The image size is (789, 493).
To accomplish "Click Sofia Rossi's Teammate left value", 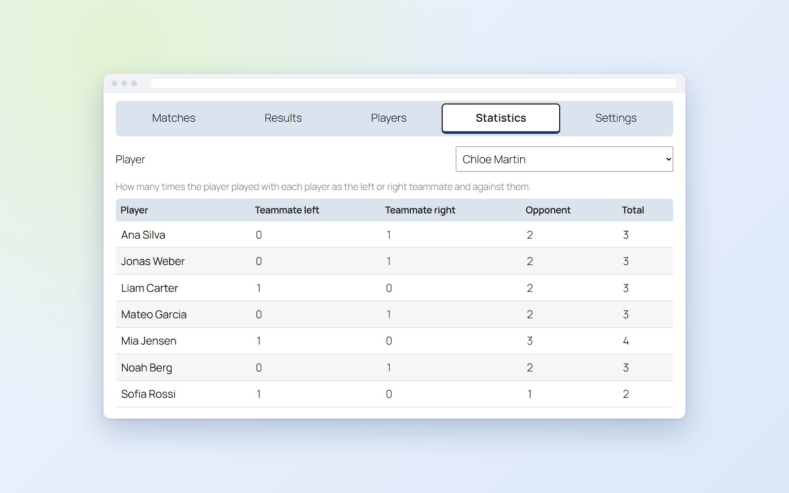I will (x=258, y=394).
